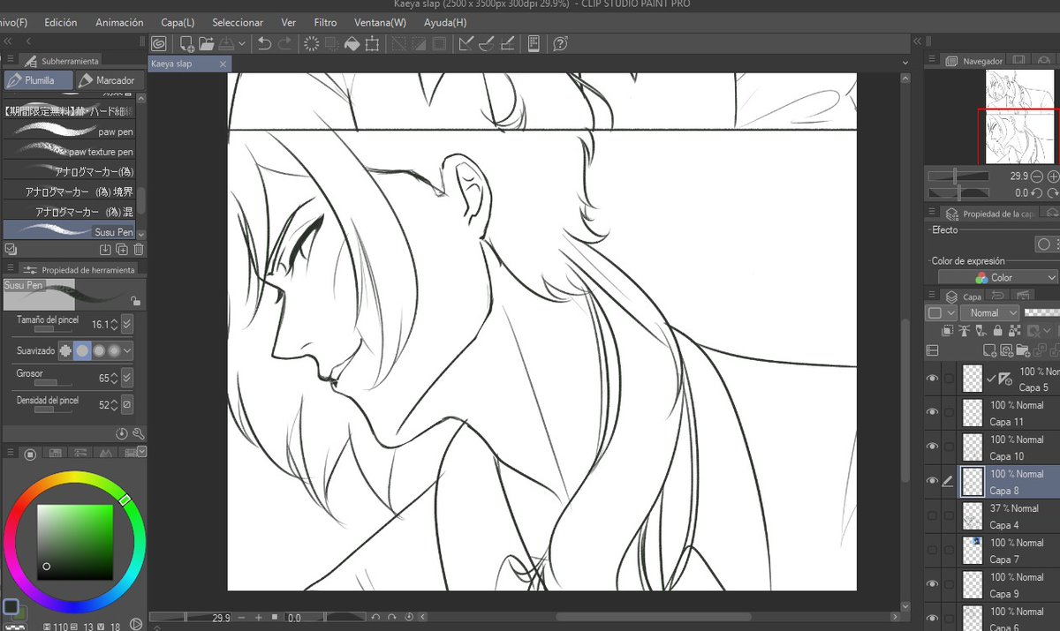Select the paw pen brush
The image size is (1060, 631).
point(71,131)
